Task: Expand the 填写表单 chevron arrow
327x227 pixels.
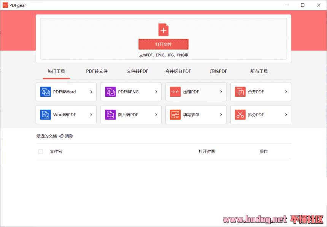Action: click(221, 115)
